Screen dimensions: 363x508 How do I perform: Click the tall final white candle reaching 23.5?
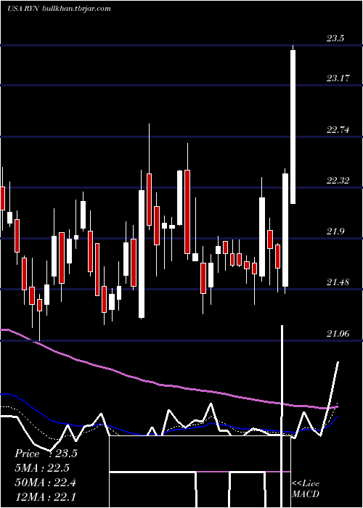(x=293, y=127)
